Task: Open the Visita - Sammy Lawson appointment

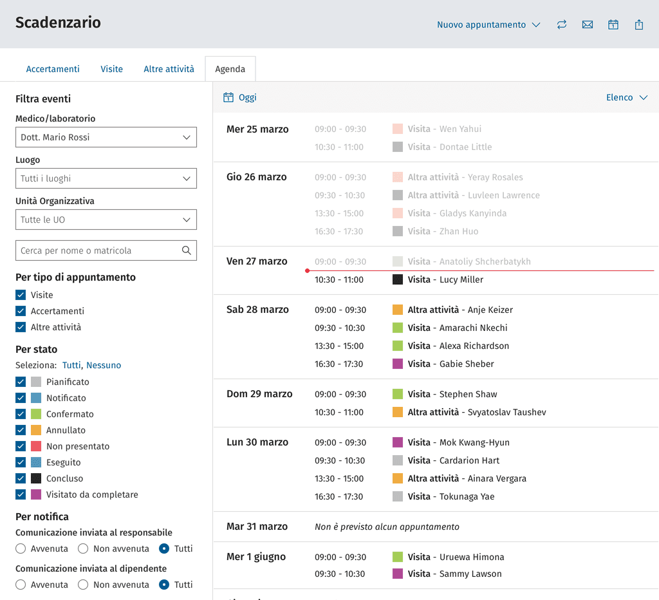Action: [455, 574]
